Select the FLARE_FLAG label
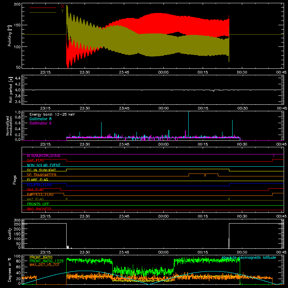The image size is (288, 288). click(x=37, y=180)
